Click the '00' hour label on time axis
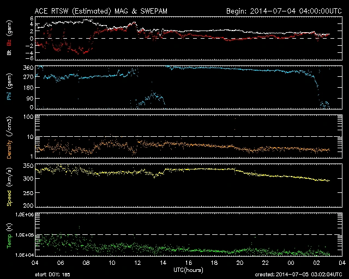Image resolution: width=349 pixels, height=279 pixels. 291,263
